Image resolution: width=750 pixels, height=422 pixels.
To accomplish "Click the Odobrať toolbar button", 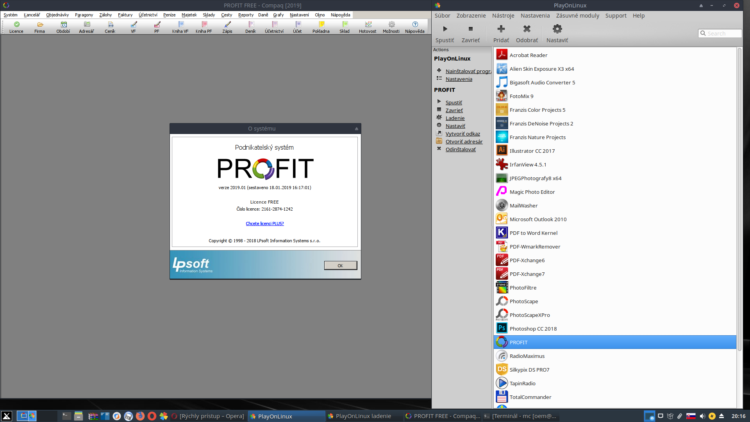I will point(527,34).
